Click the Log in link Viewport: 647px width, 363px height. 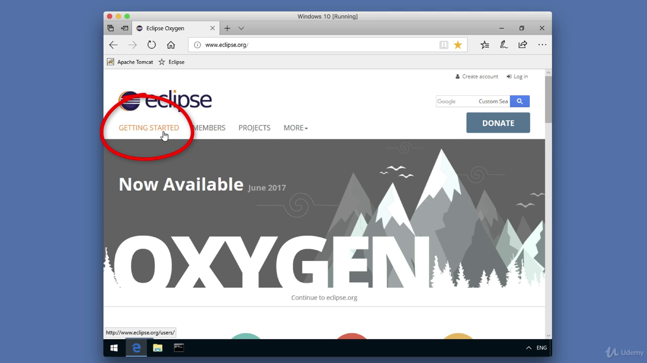coord(517,77)
